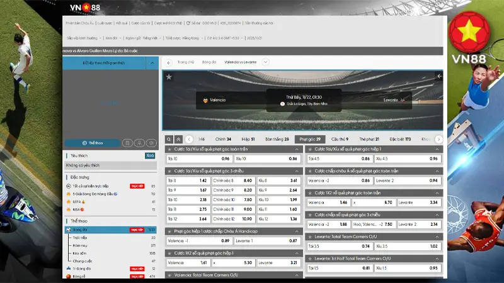This screenshot has width=504, height=283.
Task: Click the refresh icon beside Số dư
Action: click(186, 23)
